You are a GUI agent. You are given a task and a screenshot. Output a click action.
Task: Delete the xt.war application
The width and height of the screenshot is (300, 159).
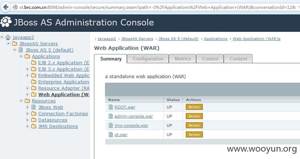tap(194, 134)
